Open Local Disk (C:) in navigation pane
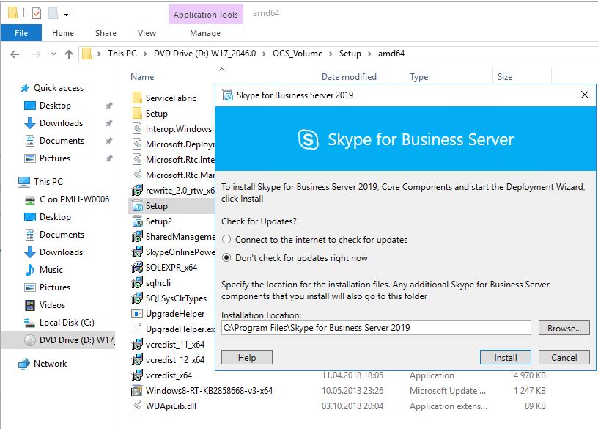The image size is (598, 429). [x=67, y=322]
